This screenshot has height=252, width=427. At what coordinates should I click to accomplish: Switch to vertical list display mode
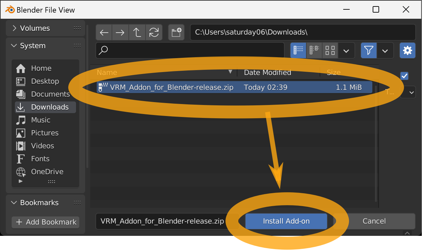click(298, 50)
